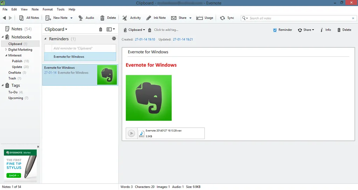Open toolbar Share dropdown arrow
Image resolution: width=358 pixels, height=190 pixels.
coord(190,18)
